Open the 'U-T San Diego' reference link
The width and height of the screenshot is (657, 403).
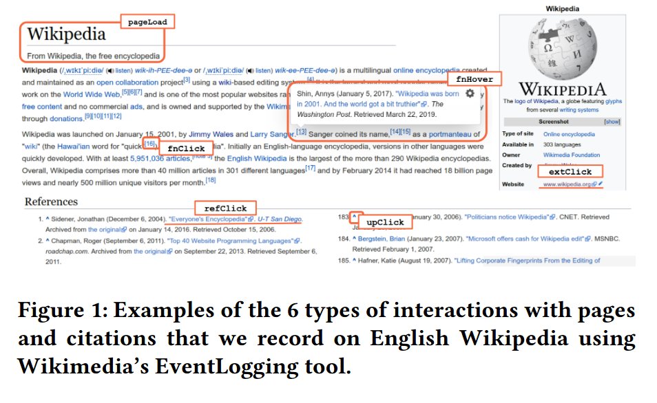[279, 219]
